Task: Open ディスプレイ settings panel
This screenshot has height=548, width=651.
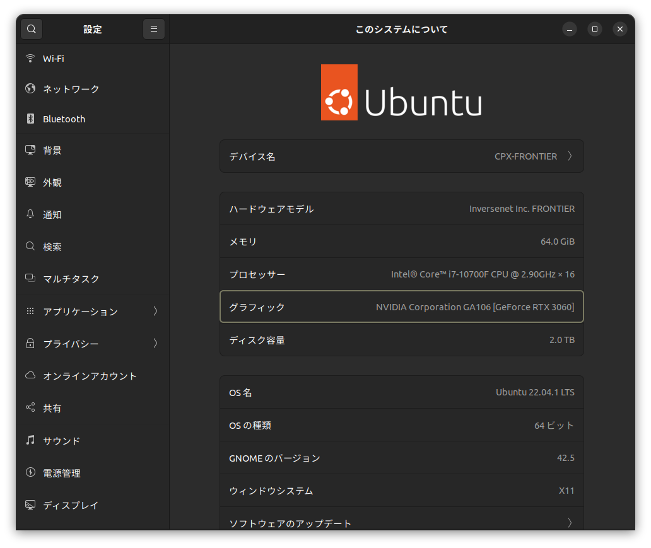Action: click(x=93, y=505)
